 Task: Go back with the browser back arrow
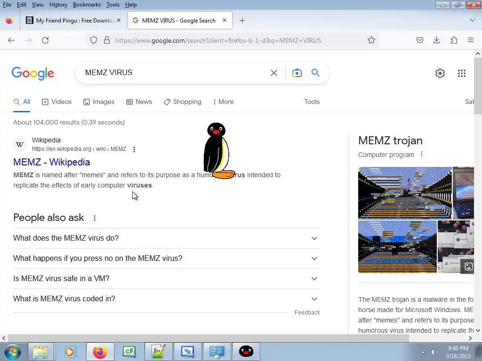pyautogui.click(x=11, y=40)
